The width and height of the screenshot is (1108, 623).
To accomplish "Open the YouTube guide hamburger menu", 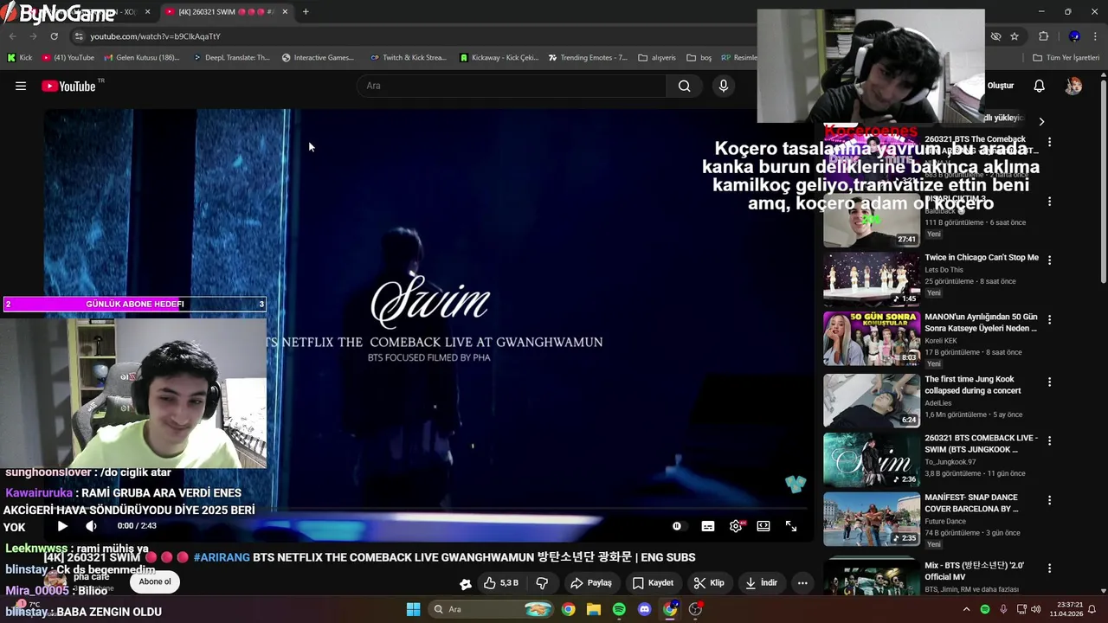I will (x=21, y=86).
